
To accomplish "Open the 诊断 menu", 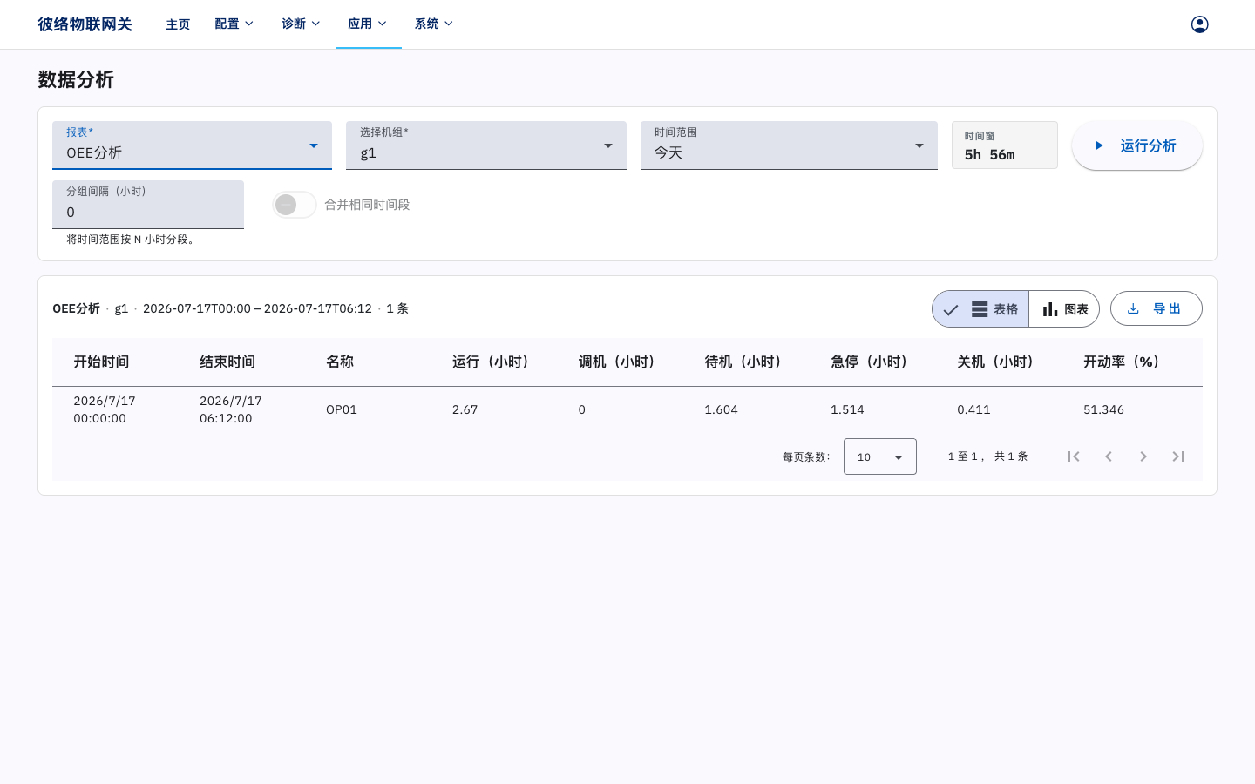I will 301,24.
